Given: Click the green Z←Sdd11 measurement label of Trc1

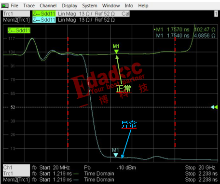Looking at the screenshot, I should pyautogui.click(x=44, y=13).
